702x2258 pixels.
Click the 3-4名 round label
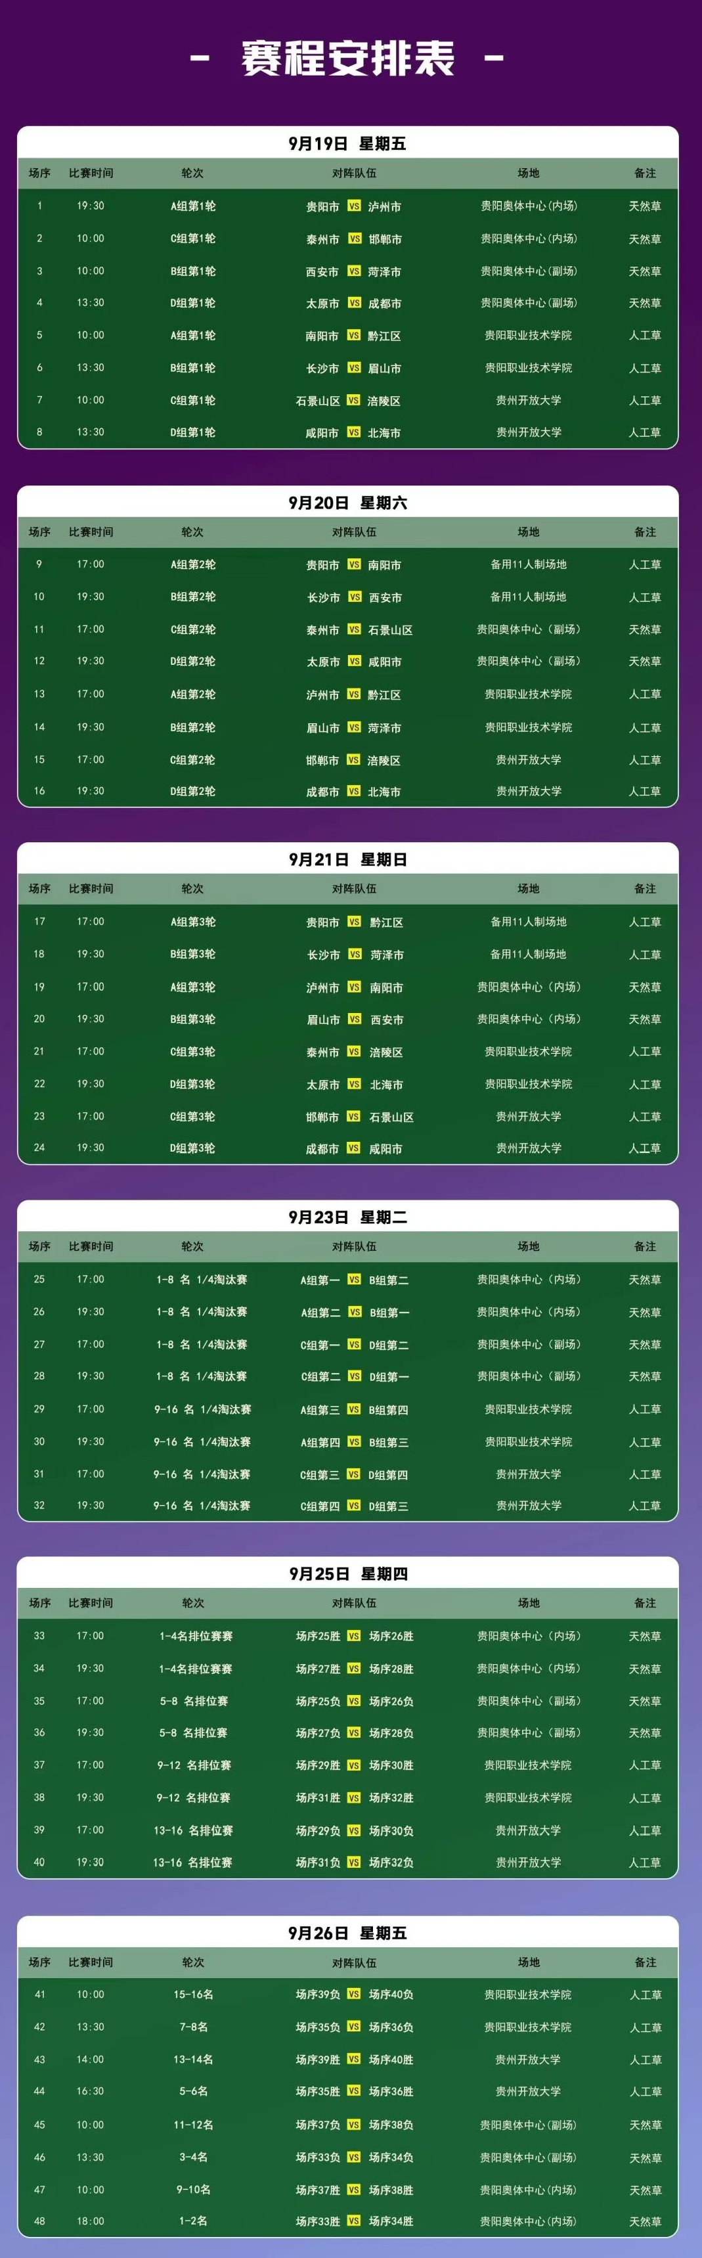click(x=193, y=2156)
